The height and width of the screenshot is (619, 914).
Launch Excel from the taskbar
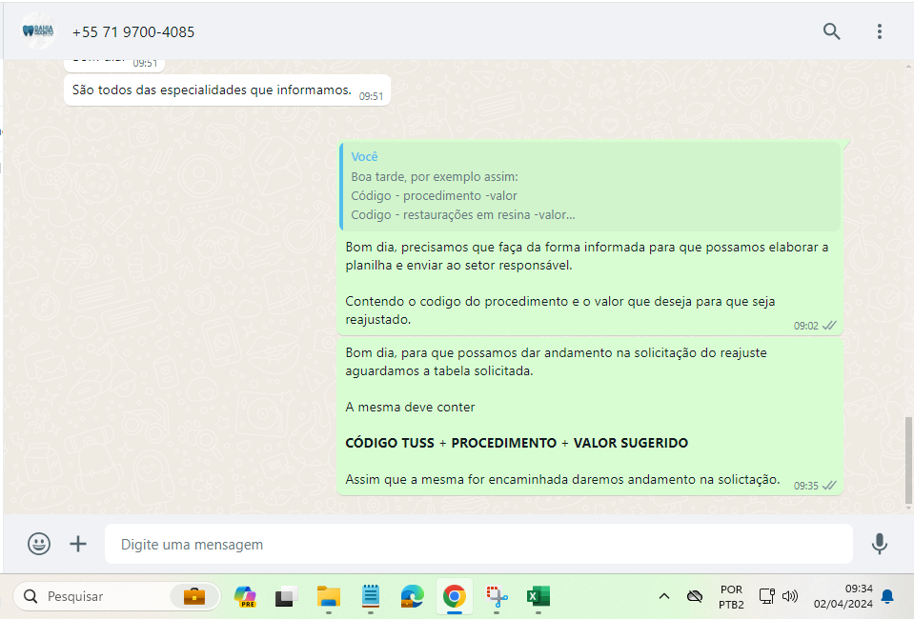(x=538, y=597)
